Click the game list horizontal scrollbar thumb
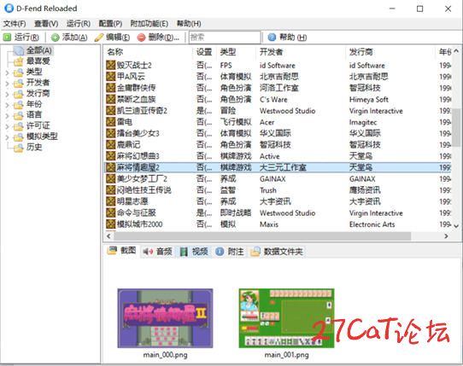This screenshot has width=463, height=366. [x=262, y=236]
